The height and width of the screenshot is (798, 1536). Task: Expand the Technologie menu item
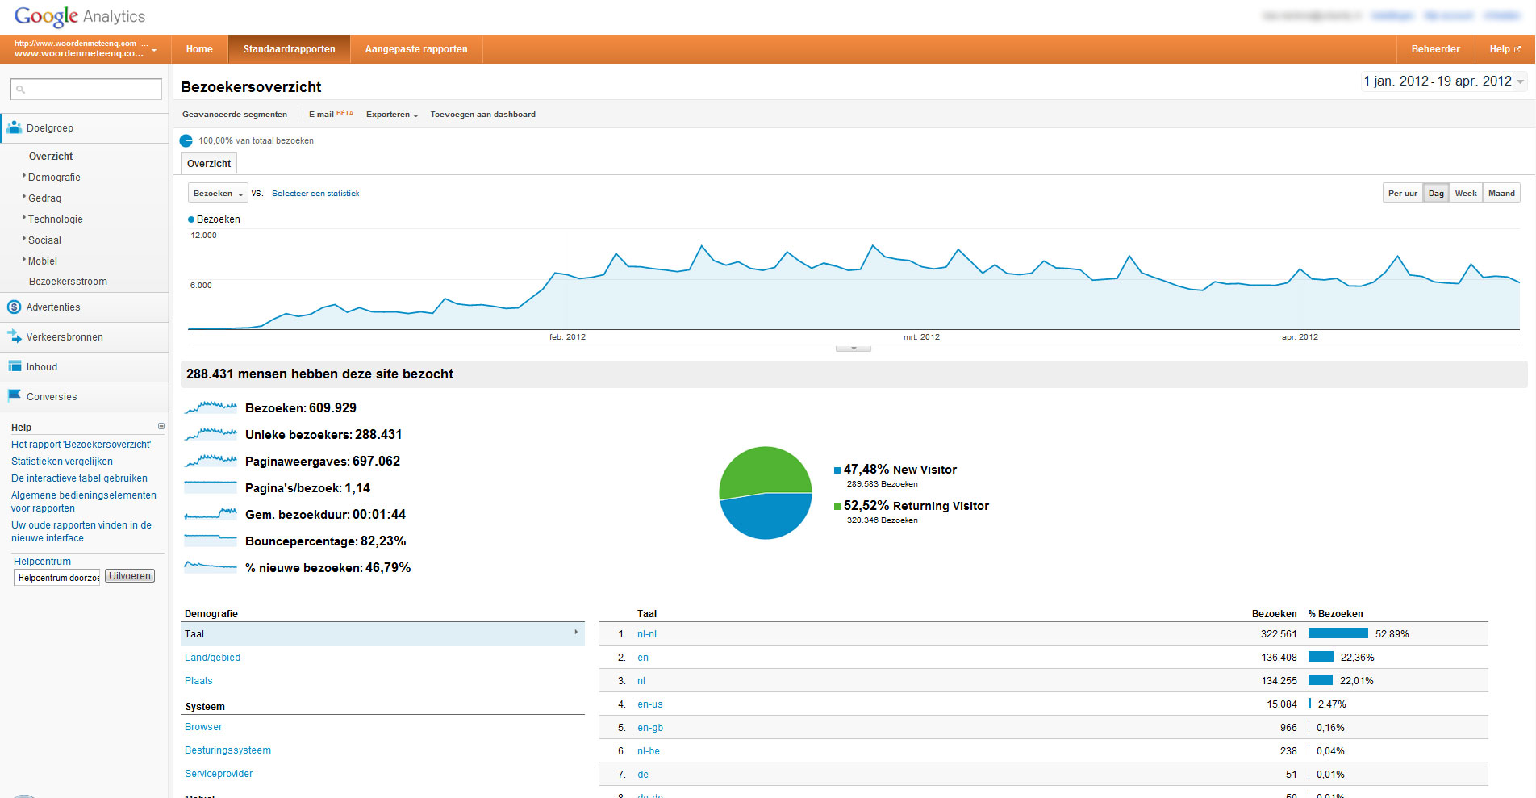coord(54,219)
